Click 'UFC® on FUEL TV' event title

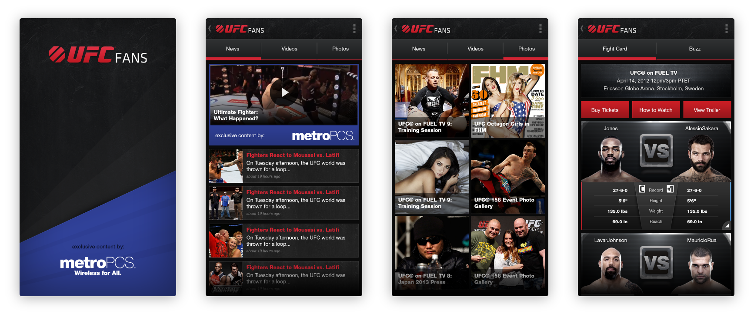[x=654, y=73]
